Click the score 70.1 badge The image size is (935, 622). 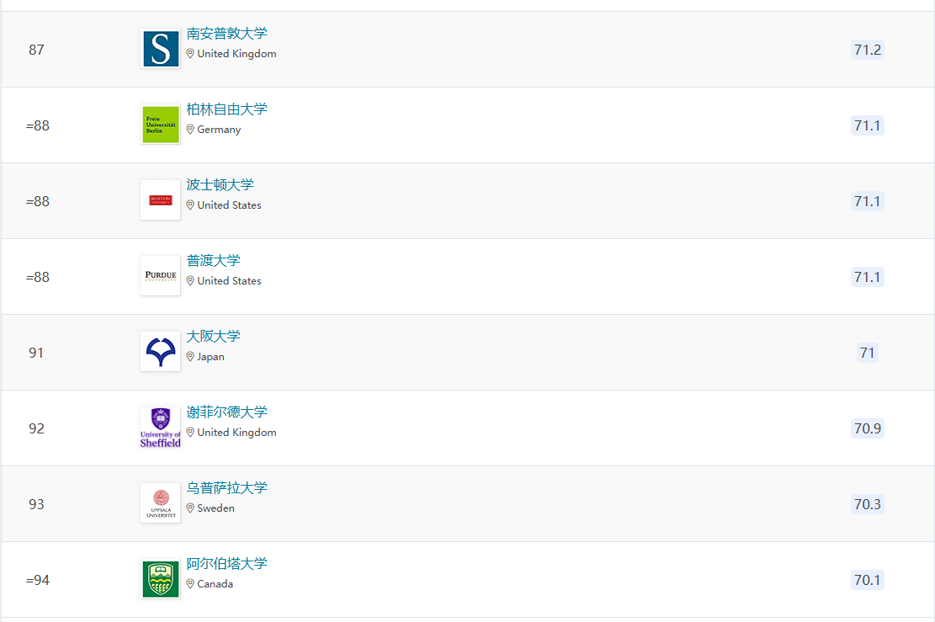(x=867, y=580)
